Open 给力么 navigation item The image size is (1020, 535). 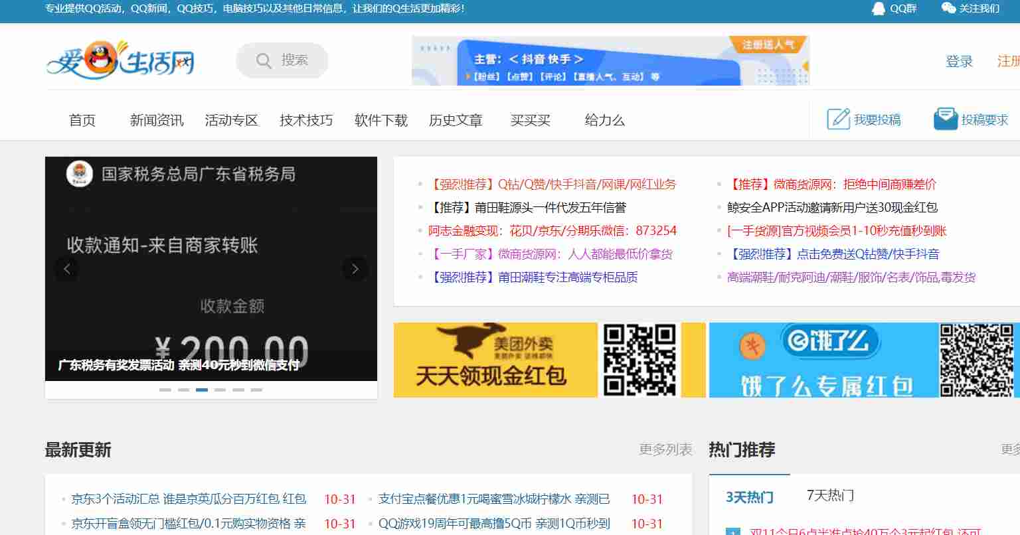click(605, 120)
